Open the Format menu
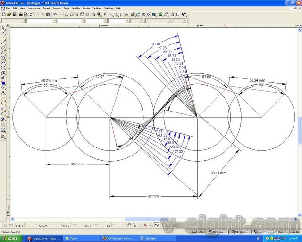 (x=57, y=9)
